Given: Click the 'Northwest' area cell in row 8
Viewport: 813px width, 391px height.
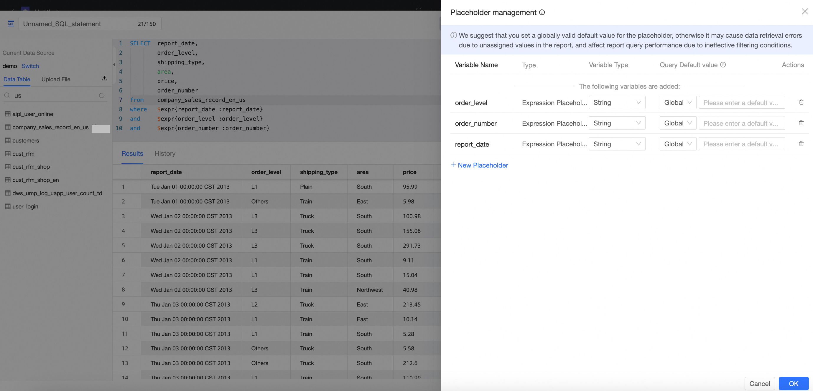Looking at the screenshot, I should [370, 289].
